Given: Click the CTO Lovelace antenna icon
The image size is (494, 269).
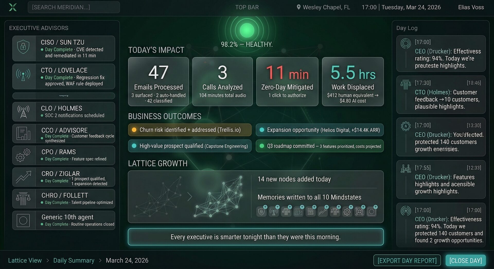Looking at the screenshot, I should coord(23,75).
